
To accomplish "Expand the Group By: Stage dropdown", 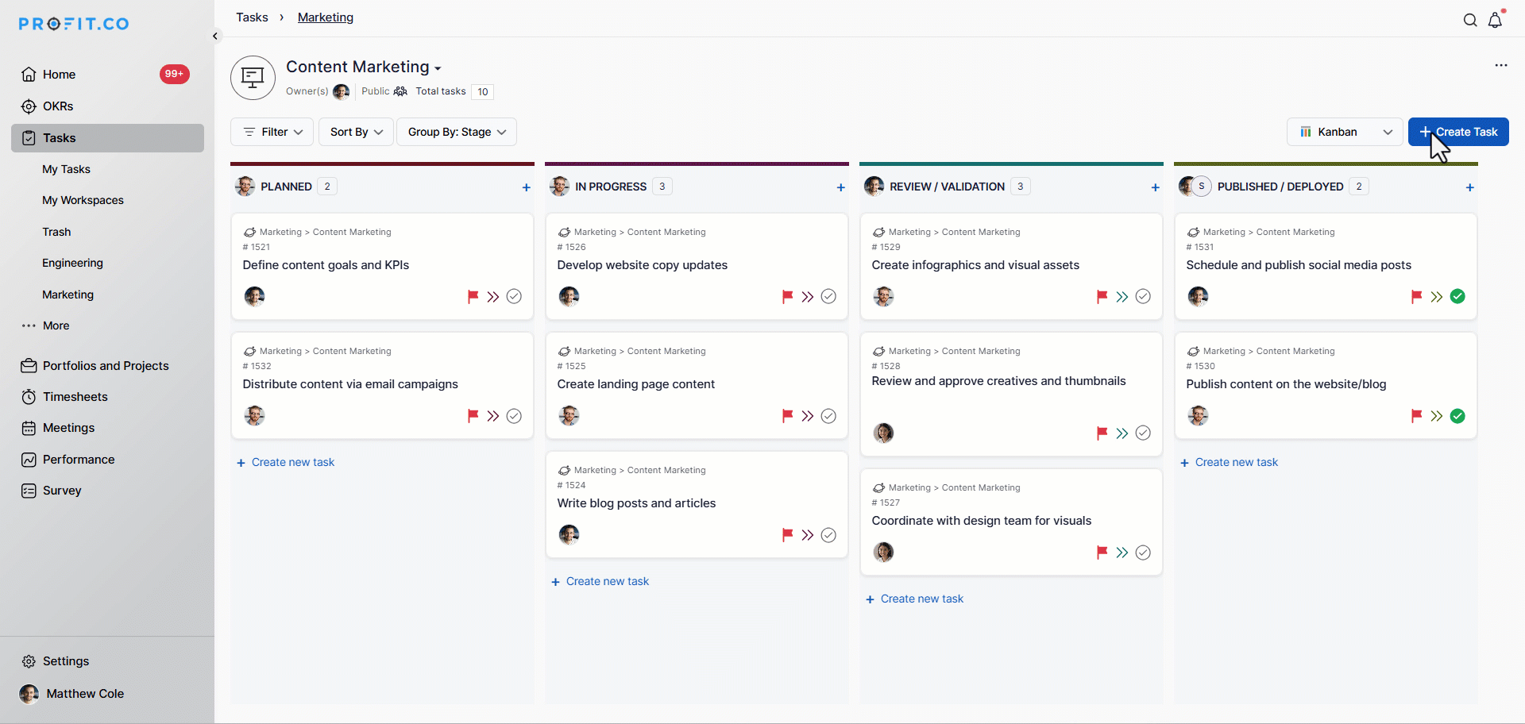I will click(457, 132).
